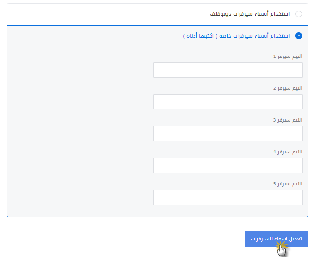The height and width of the screenshot is (257, 312).
Task: Click the label text "استخدام أسماء سيرفرات ديموفنف"
Action: tap(250, 14)
